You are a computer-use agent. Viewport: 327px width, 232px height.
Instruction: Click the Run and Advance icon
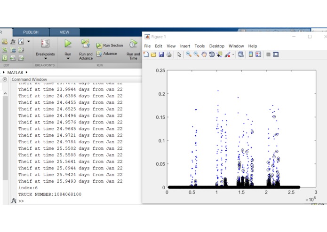coord(86,43)
